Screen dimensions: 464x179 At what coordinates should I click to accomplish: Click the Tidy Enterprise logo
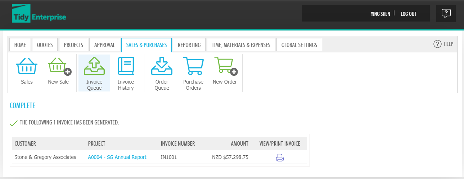tap(39, 14)
